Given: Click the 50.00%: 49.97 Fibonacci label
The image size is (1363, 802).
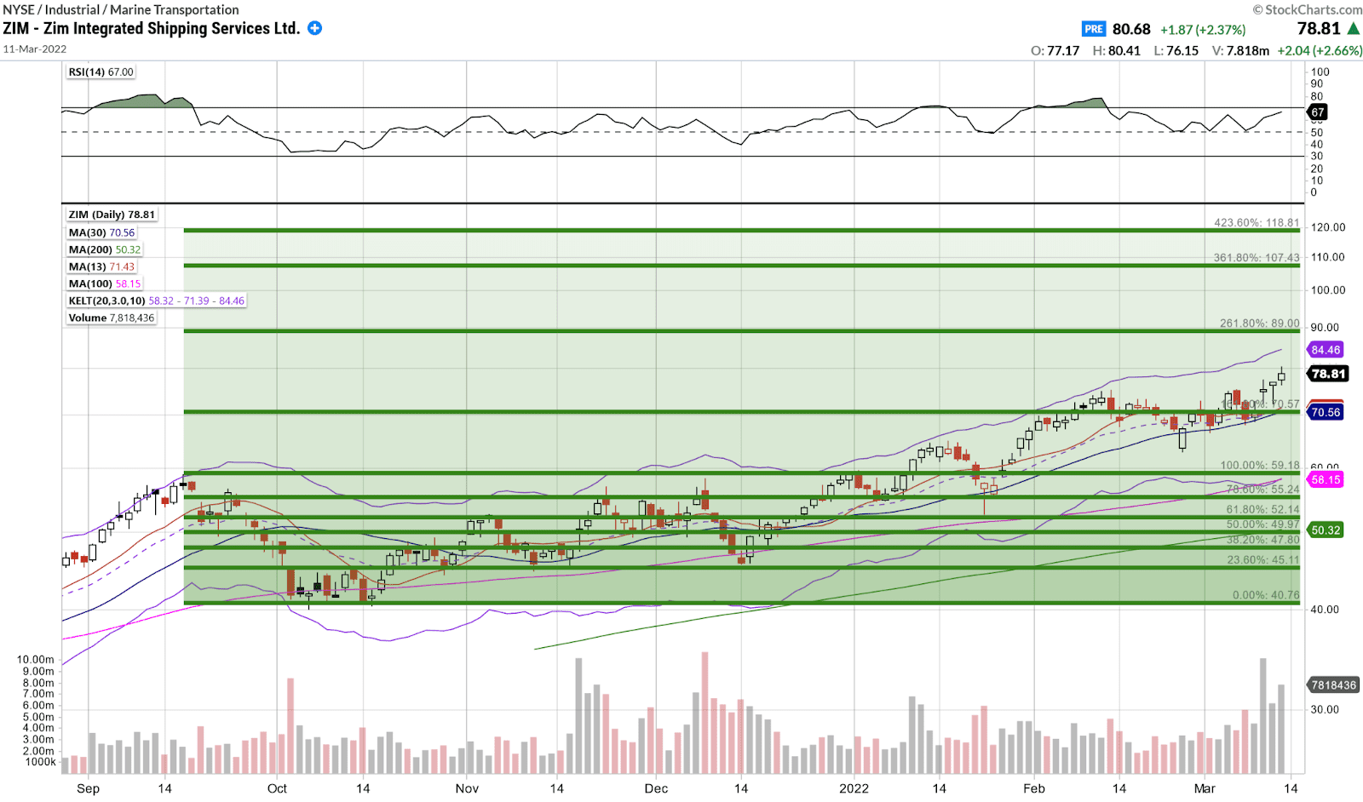Looking at the screenshot, I should click(1262, 524).
